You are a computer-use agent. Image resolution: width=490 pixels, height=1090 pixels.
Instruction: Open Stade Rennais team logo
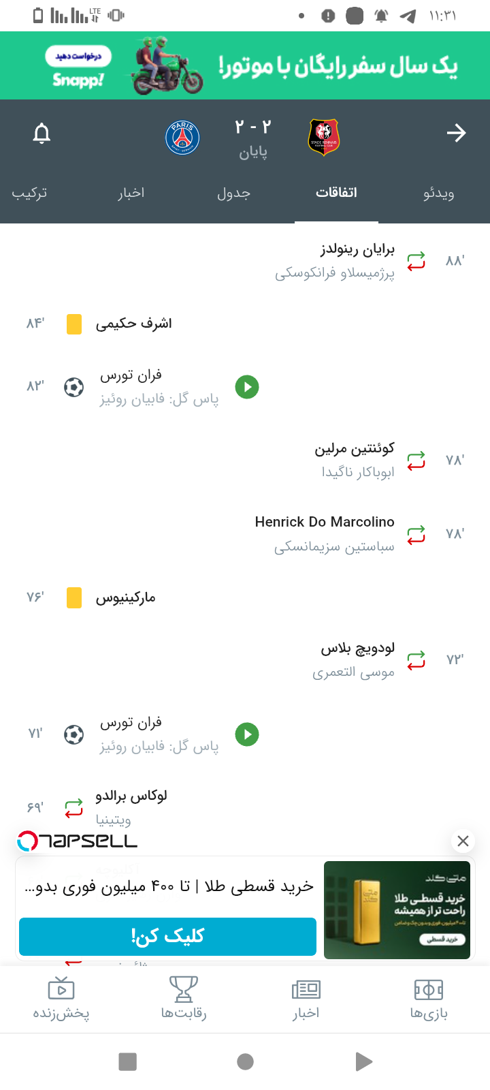tap(324, 138)
